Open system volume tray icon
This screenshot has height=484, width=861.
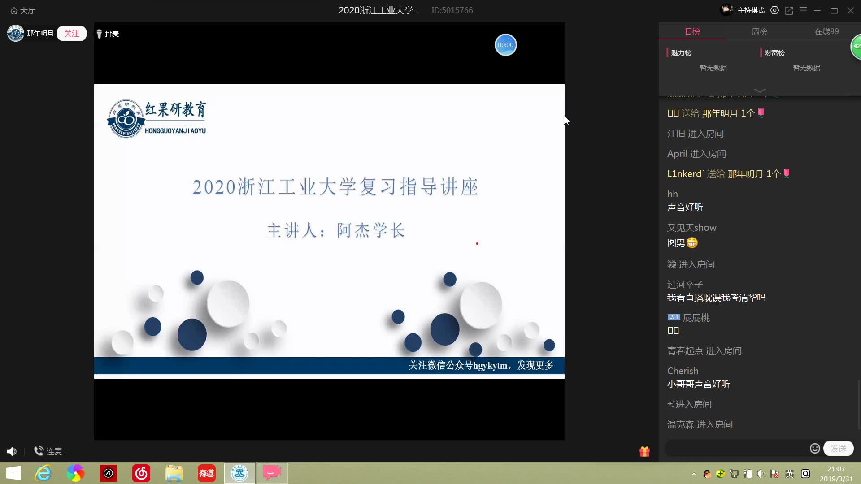[761, 474]
